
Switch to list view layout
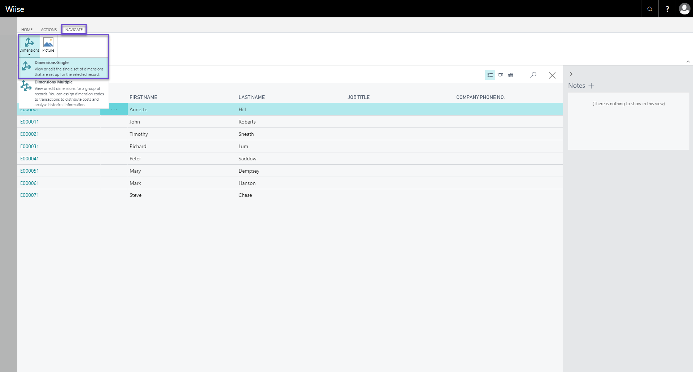tap(490, 75)
